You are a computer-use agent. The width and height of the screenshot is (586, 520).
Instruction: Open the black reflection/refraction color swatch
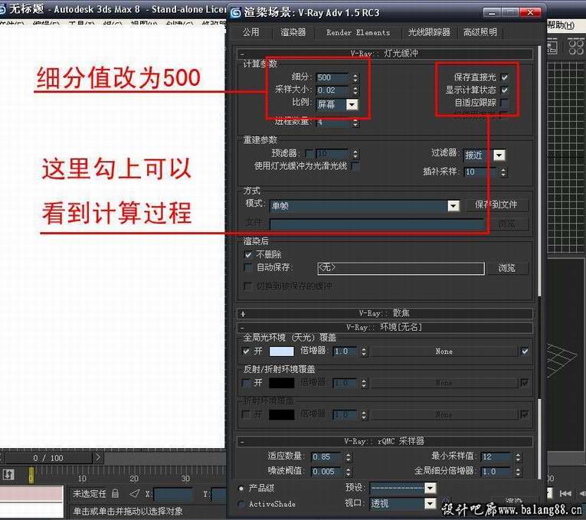[281, 383]
